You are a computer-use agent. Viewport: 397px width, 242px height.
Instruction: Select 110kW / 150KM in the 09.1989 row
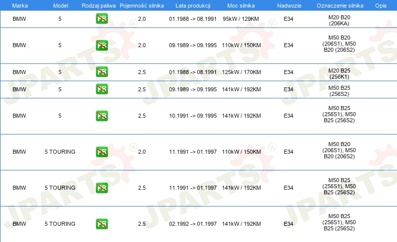(241, 45)
